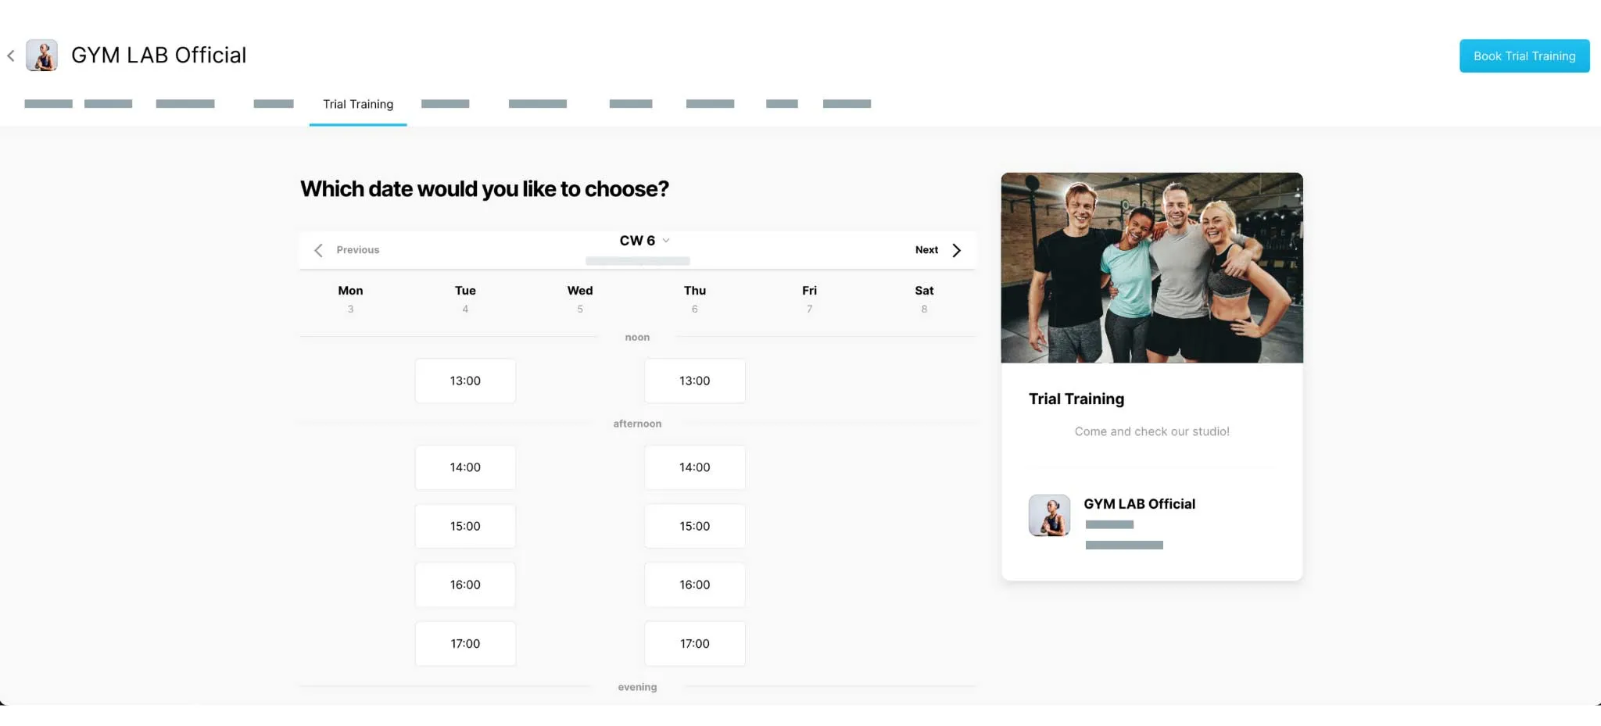Click the Fri 7 day header
Viewport: 1601px width, 726px height.
coord(809,299)
